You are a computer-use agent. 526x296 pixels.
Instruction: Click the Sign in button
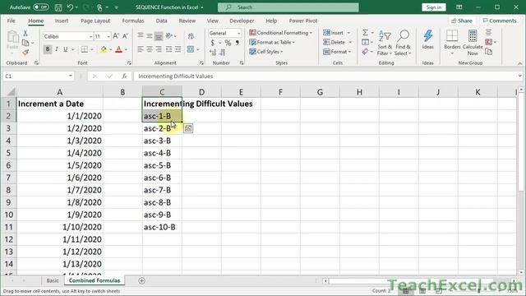[x=433, y=7]
